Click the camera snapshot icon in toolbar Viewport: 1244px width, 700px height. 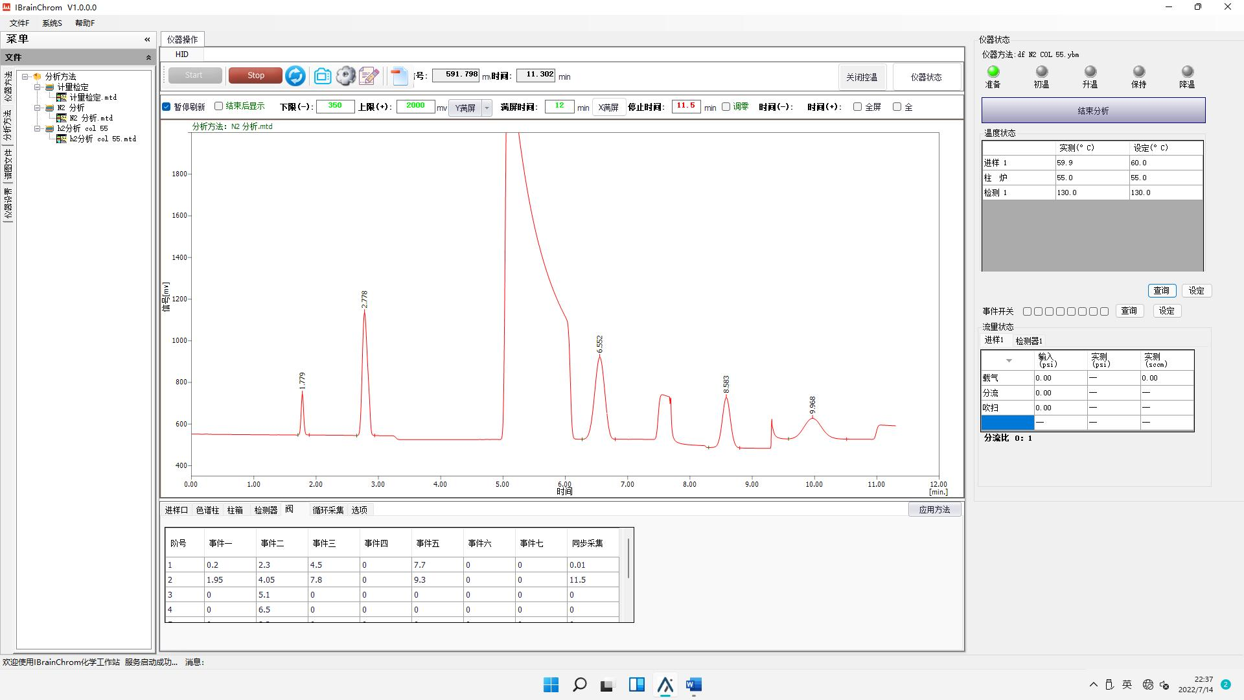322,76
